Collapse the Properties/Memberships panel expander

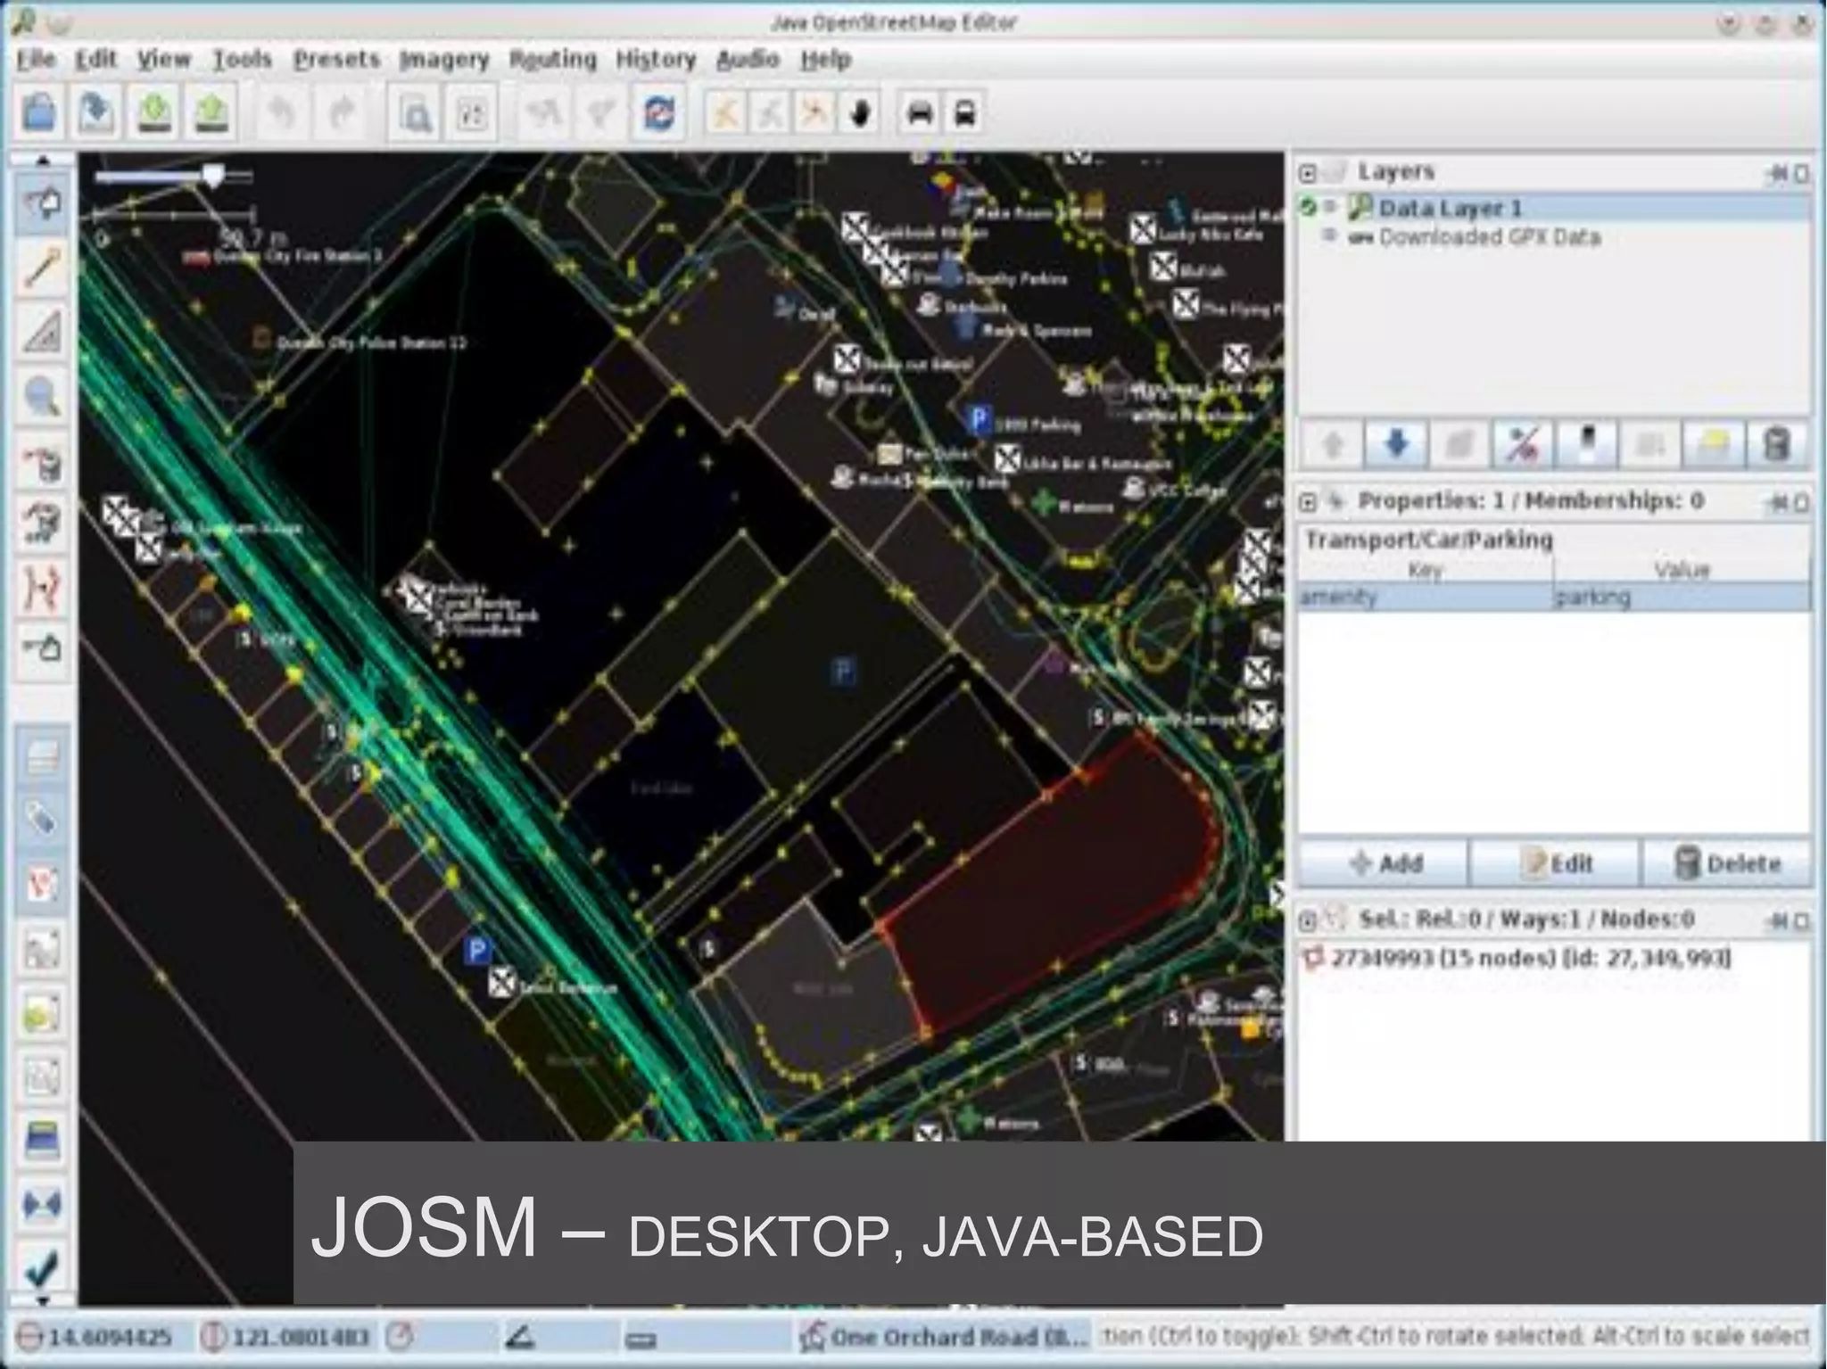(x=1308, y=502)
